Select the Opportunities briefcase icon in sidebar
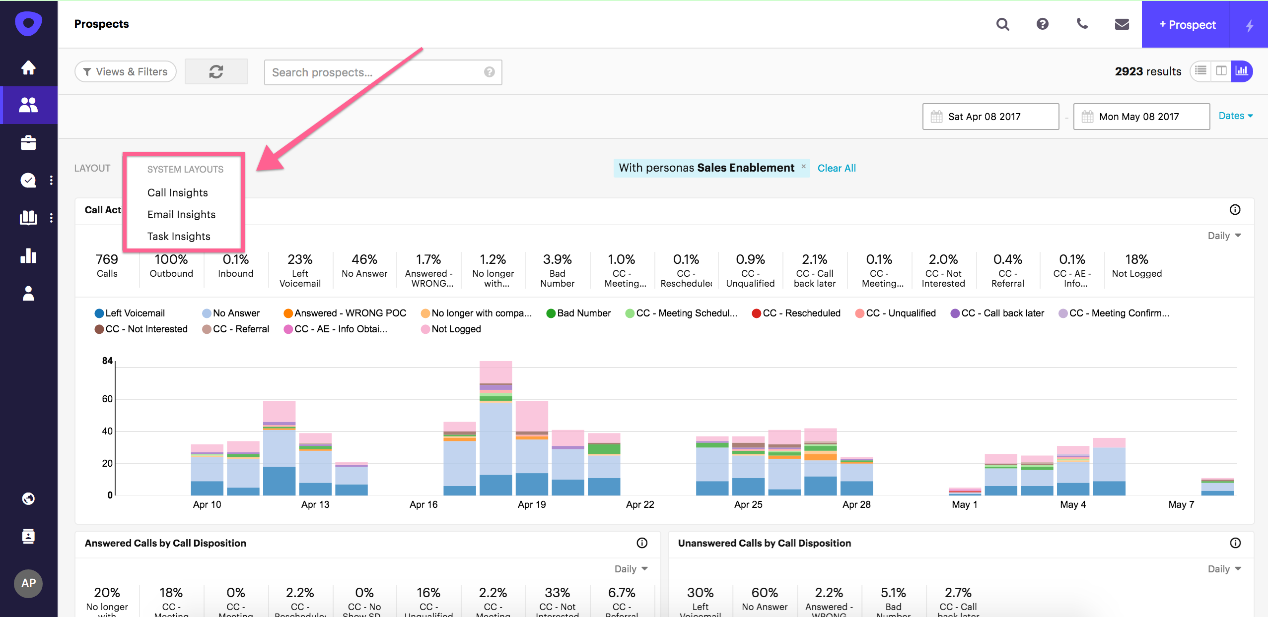This screenshot has height=617, width=1268. 28,143
